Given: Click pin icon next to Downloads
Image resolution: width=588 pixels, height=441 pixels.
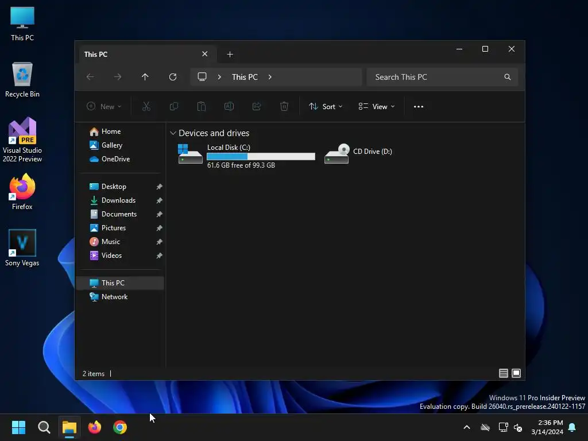Looking at the screenshot, I should click(x=160, y=200).
